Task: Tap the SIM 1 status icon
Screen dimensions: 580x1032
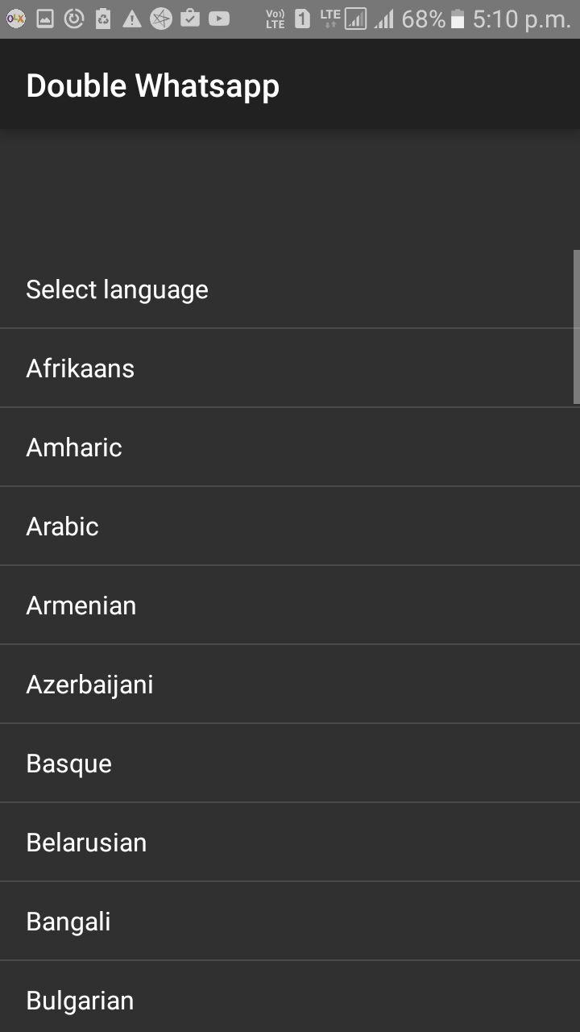Action: tap(302, 19)
